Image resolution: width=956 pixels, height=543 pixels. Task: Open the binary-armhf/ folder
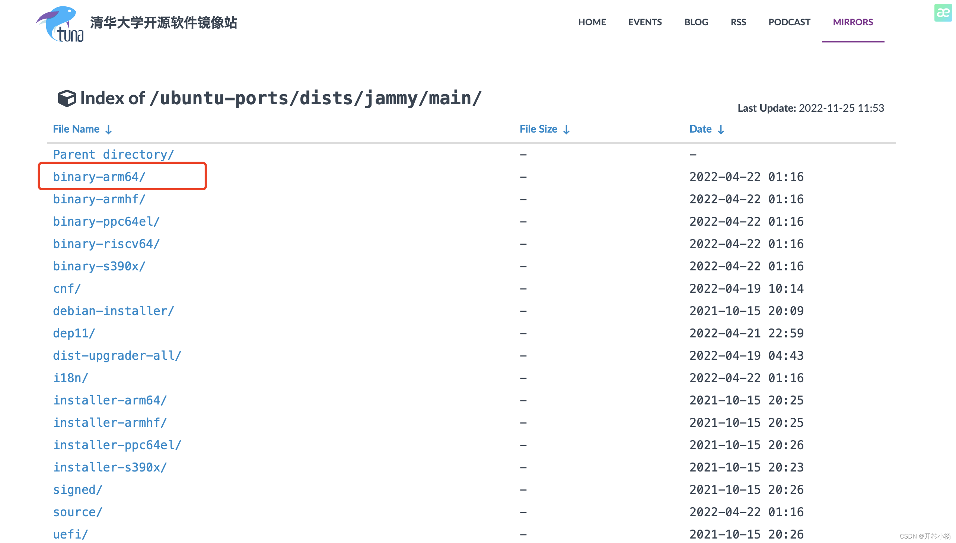(x=99, y=199)
